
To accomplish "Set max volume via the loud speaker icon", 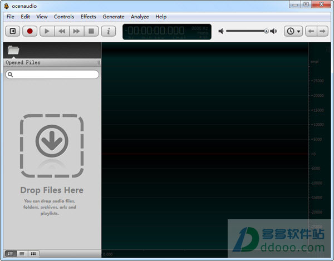I will tap(273, 31).
